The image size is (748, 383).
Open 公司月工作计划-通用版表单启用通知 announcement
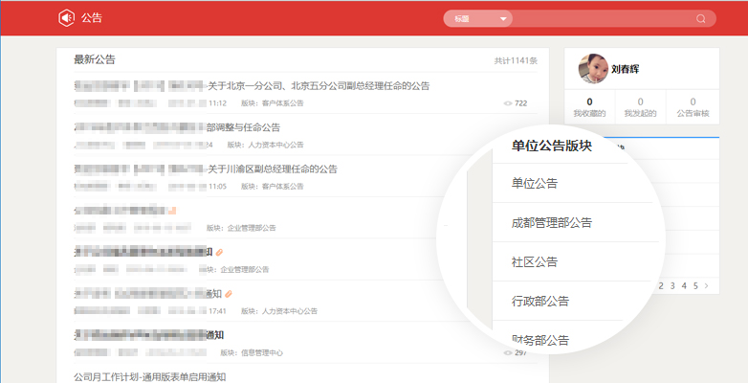coord(150,376)
